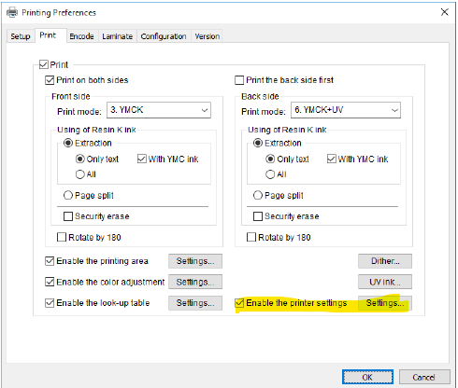Toggle Back side With YMC ink

pos(332,159)
